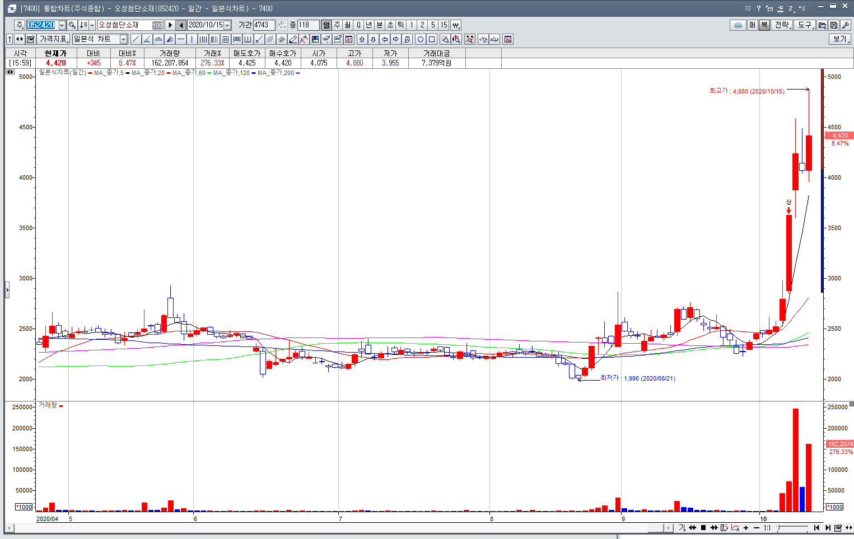Select the Fibonacci arc tool
Image resolution: width=854 pixels, height=539 pixels.
[158, 39]
